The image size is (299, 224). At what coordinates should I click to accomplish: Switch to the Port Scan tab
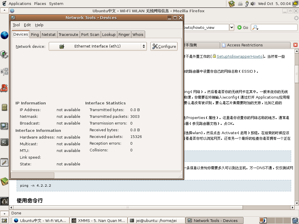point(90,34)
